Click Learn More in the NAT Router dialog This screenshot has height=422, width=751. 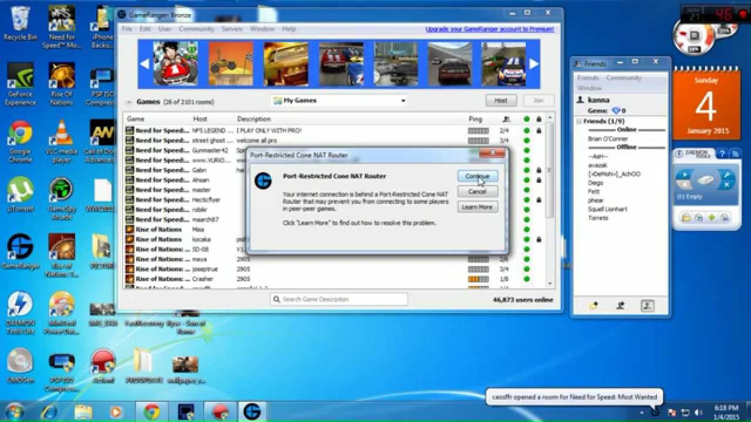pos(478,207)
